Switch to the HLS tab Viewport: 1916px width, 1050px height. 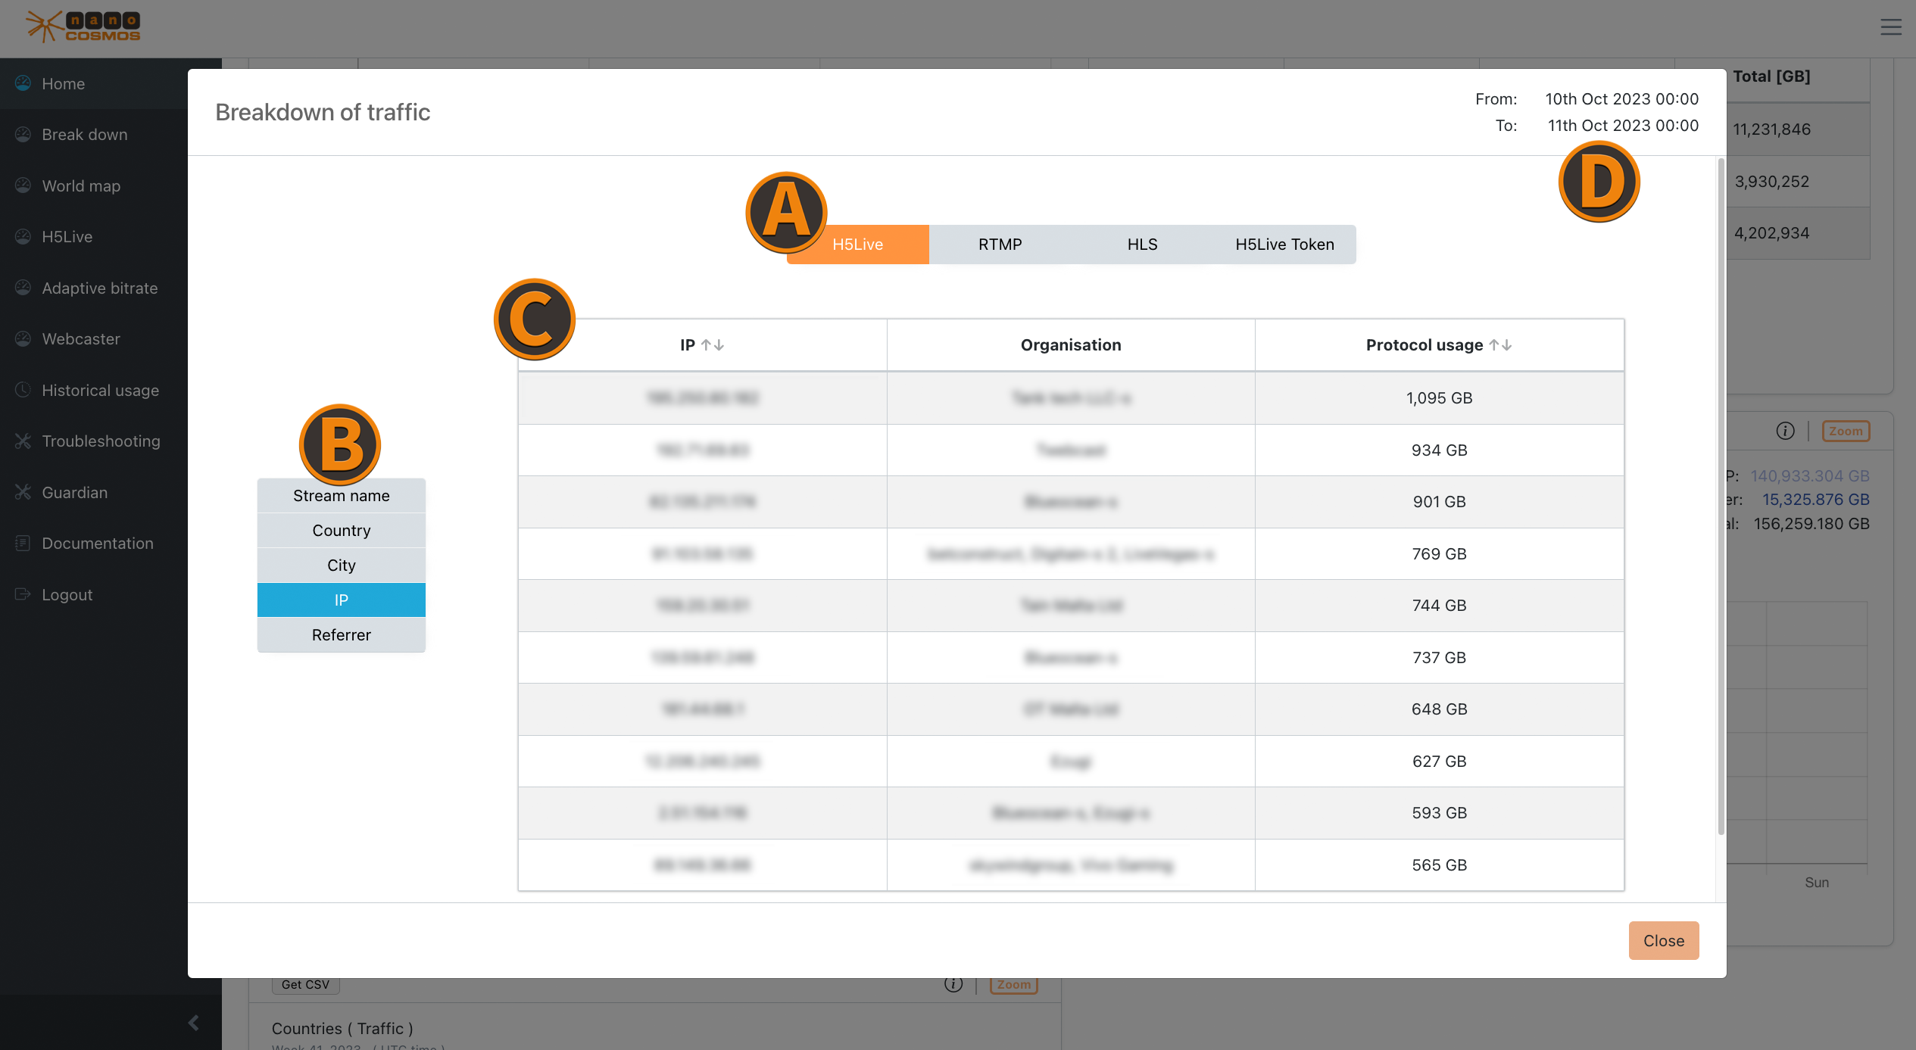(1142, 244)
